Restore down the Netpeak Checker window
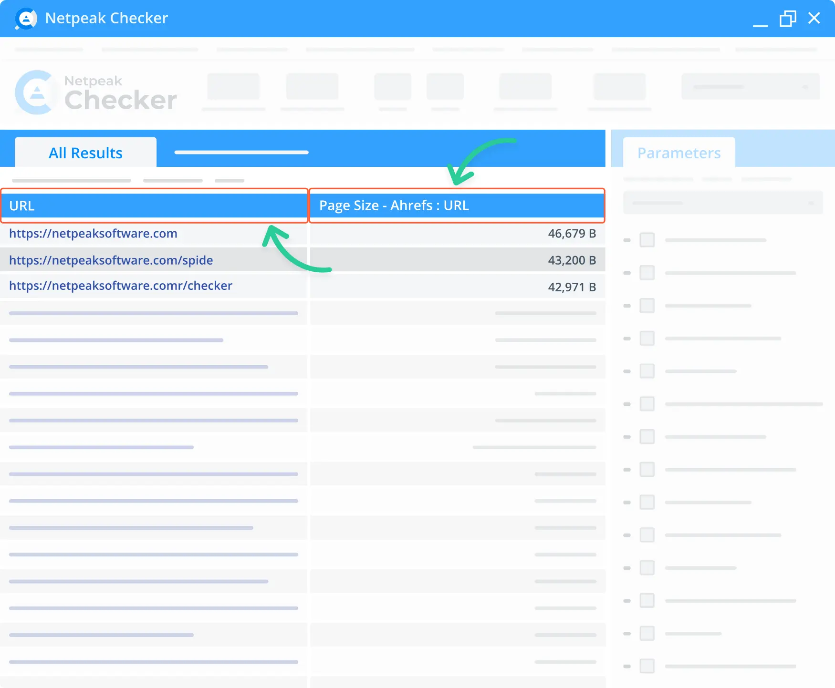The image size is (835, 688). pyautogui.click(x=788, y=19)
